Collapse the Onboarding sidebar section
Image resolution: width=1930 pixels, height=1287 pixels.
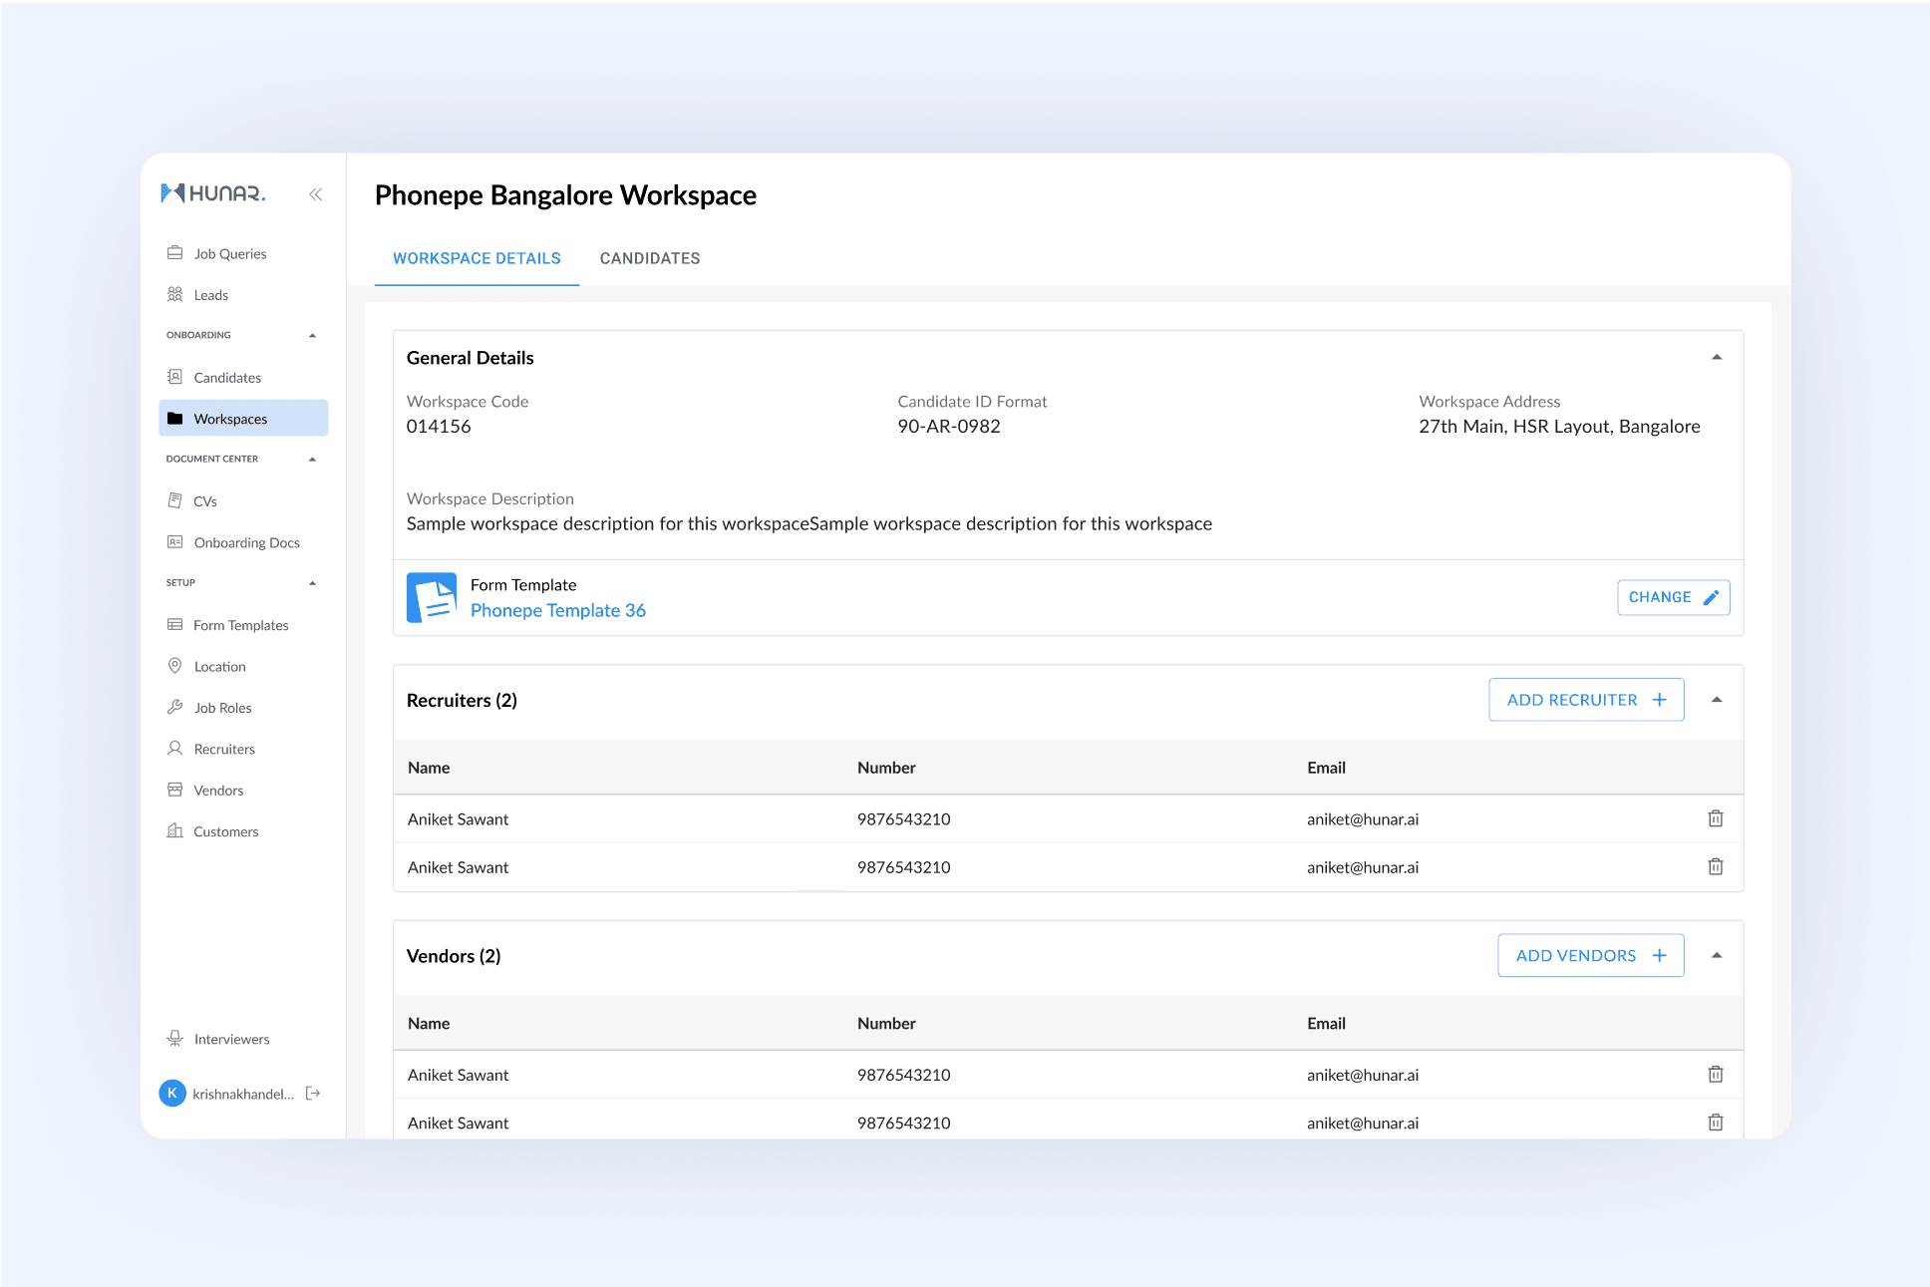click(x=312, y=336)
